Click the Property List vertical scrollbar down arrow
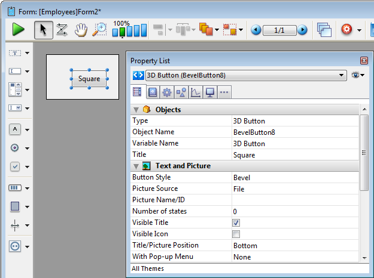 click(364, 258)
